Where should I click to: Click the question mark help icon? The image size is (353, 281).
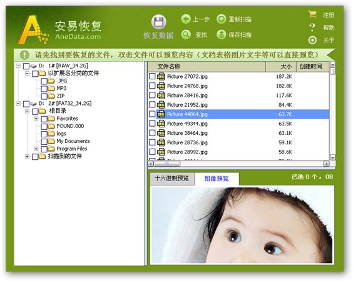pyautogui.click(x=312, y=27)
